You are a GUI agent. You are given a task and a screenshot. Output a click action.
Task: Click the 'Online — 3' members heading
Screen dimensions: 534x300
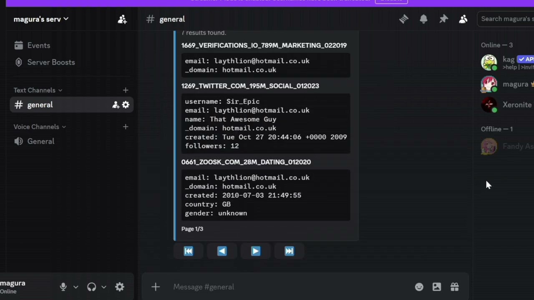pyautogui.click(x=497, y=45)
